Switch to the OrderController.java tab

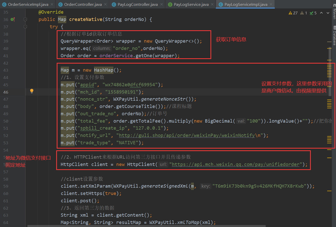coord(83,4)
